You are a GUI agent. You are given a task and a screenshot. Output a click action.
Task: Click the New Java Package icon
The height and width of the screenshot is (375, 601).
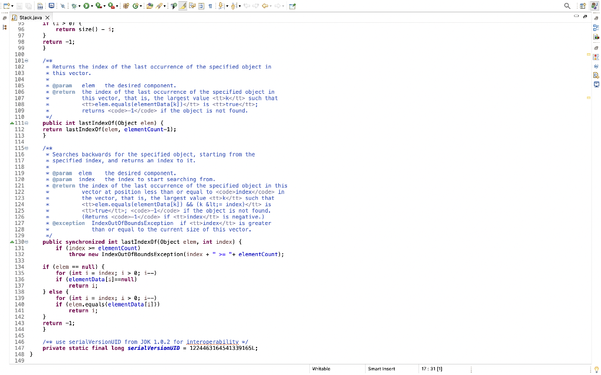click(126, 6)
